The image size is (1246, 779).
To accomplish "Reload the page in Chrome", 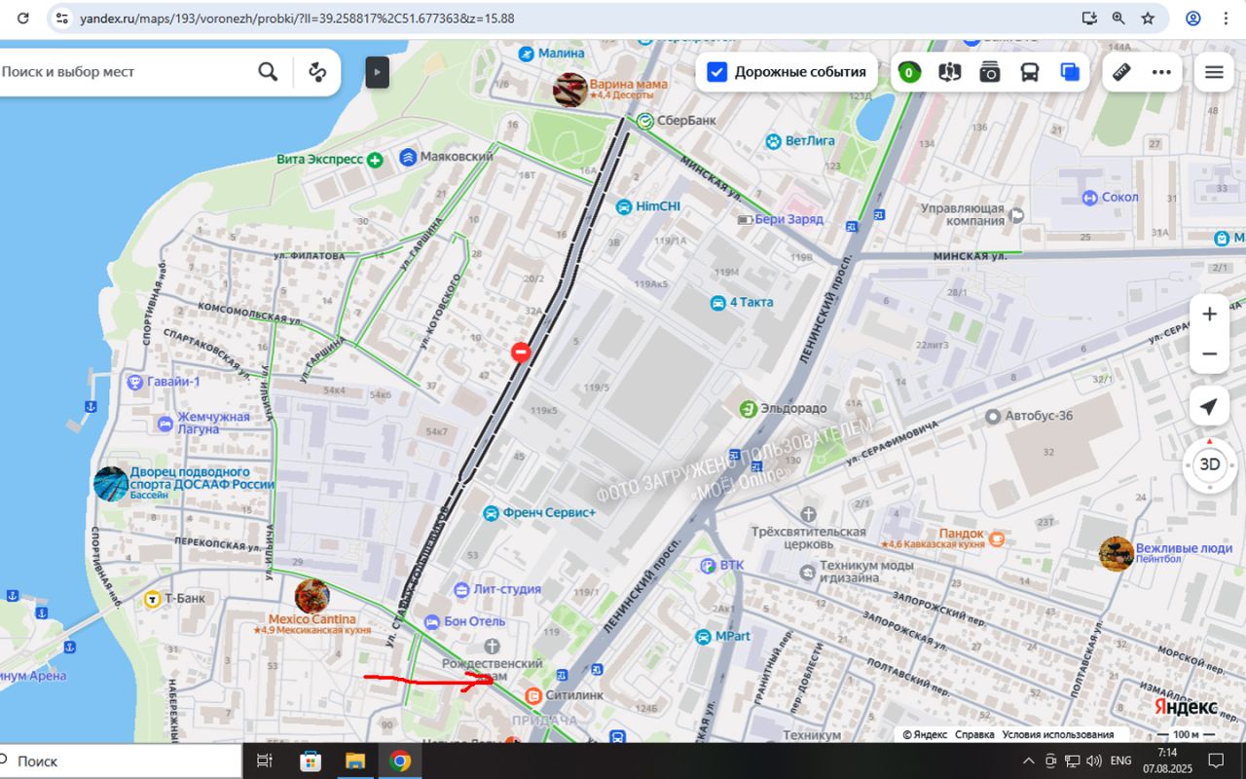I will (x=22, y=18).
